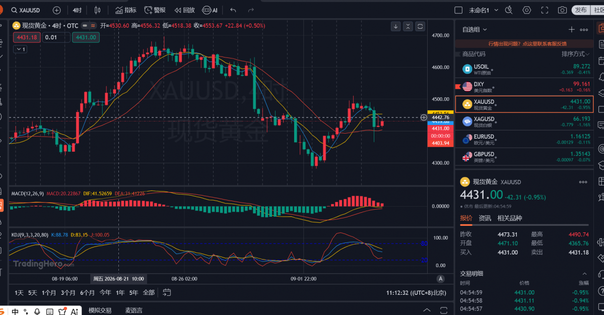
Task: Set the range to 全部
Action: [149, 293]
